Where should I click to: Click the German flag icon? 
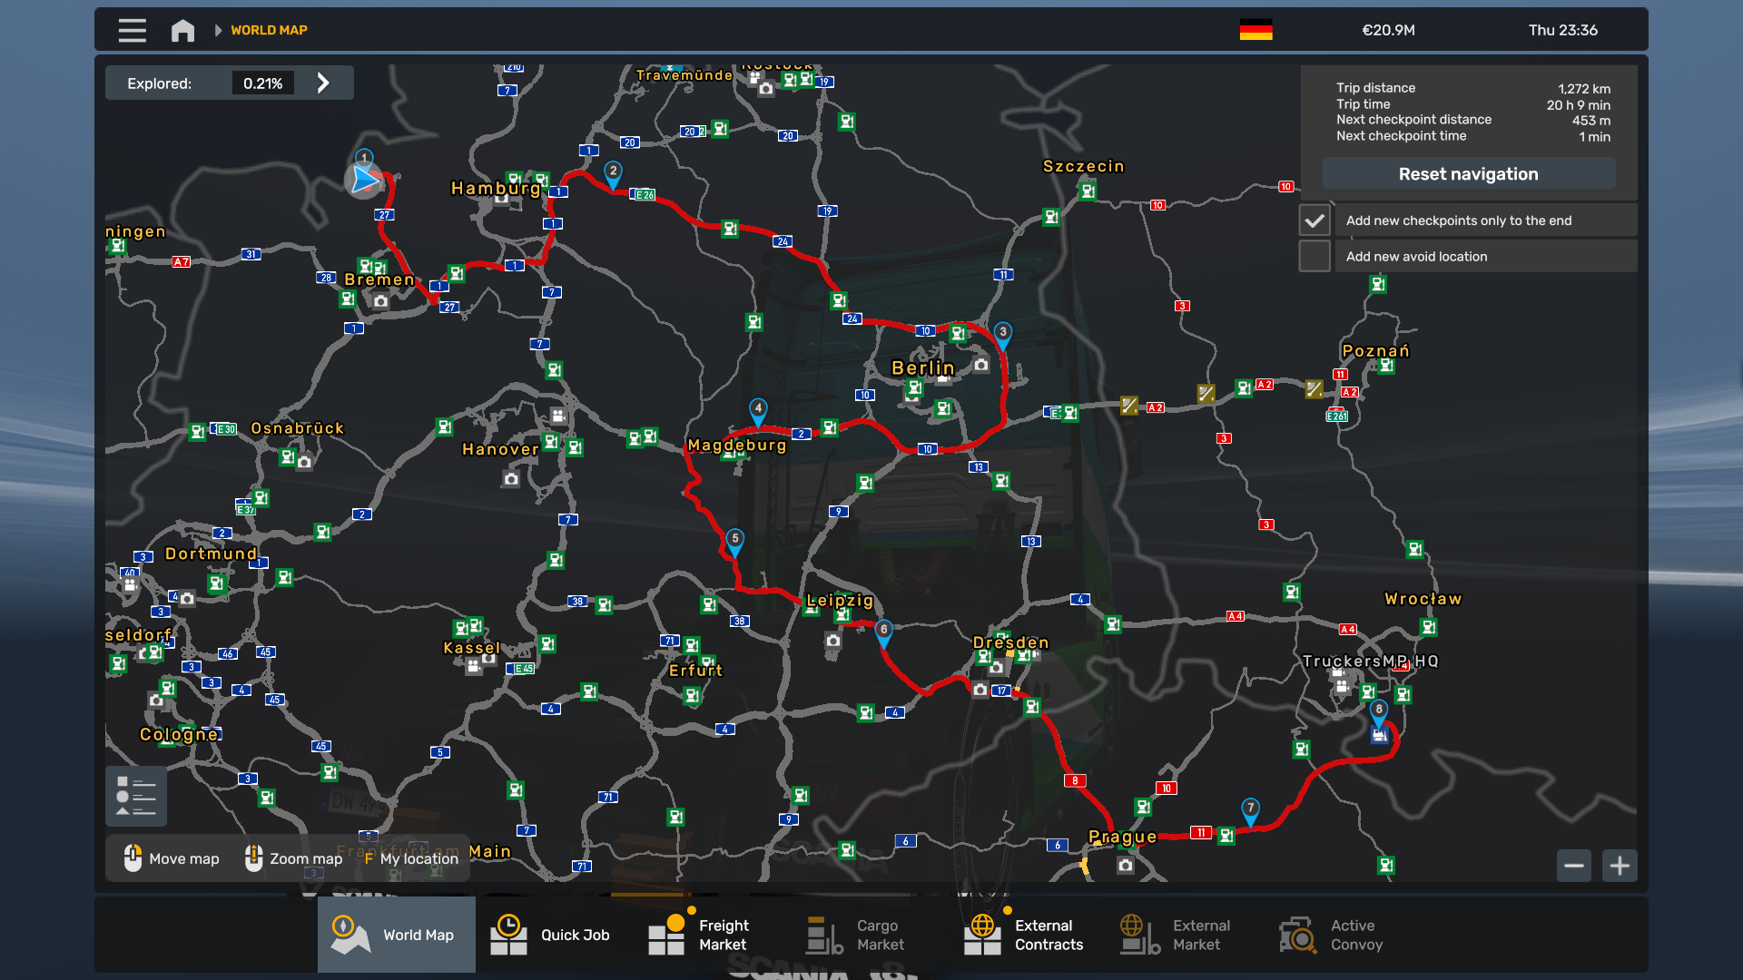click(1256, 30)
